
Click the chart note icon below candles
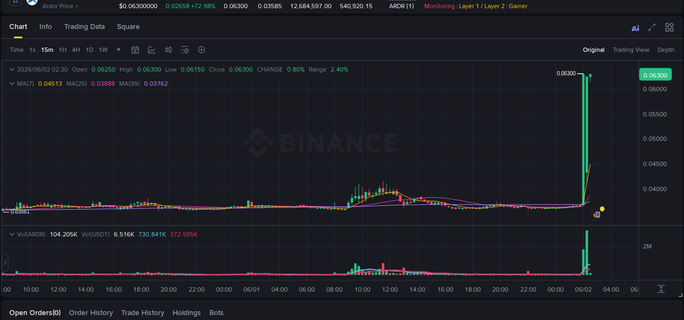tap(597, 215)
